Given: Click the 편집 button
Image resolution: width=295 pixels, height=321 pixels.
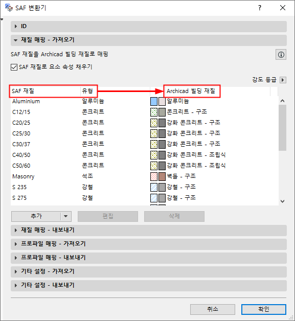Looking at the screenshot, I should click(x=108, y=216).
